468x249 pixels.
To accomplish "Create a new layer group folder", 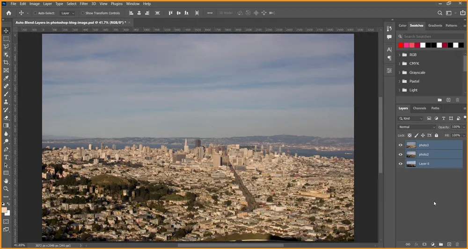I will 441,244.
